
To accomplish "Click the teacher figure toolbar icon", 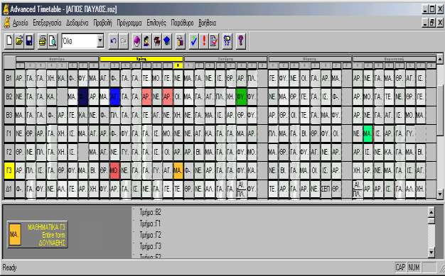I will click(x=146, y=41).
